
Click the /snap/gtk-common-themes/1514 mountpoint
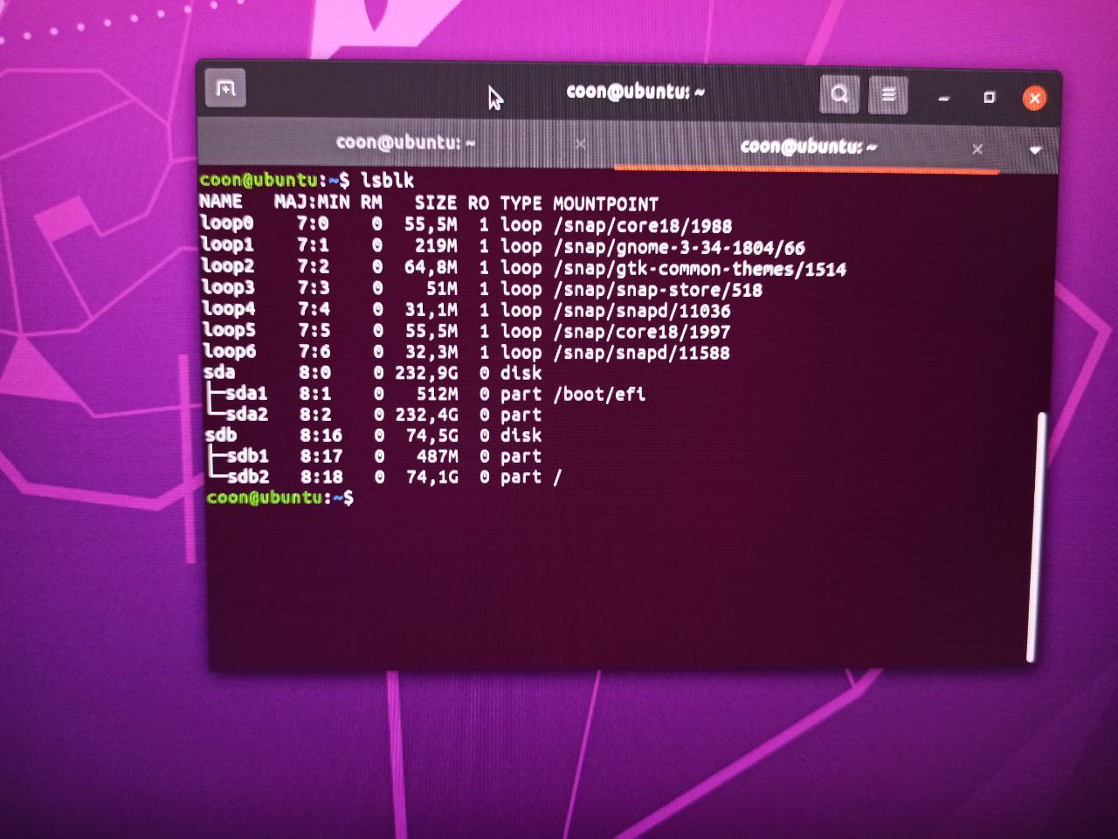700,269
